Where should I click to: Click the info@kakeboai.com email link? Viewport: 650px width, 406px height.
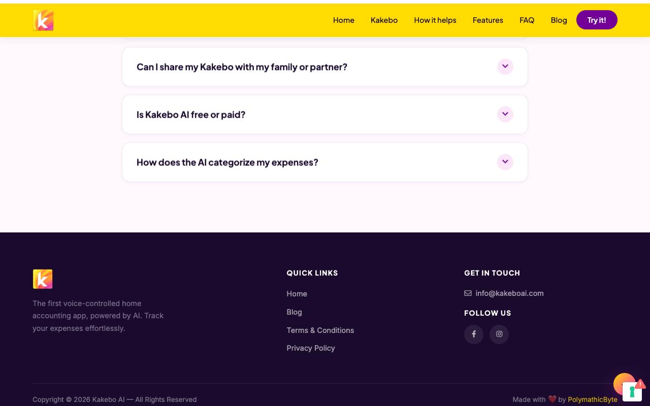click(509, 293)
